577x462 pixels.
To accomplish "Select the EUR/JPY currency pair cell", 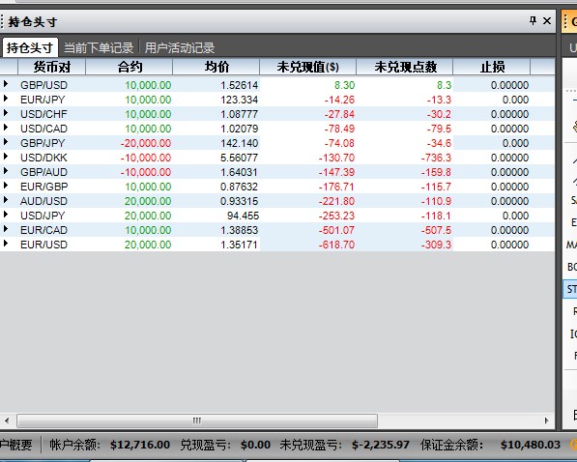I will (x=43, y=100).
